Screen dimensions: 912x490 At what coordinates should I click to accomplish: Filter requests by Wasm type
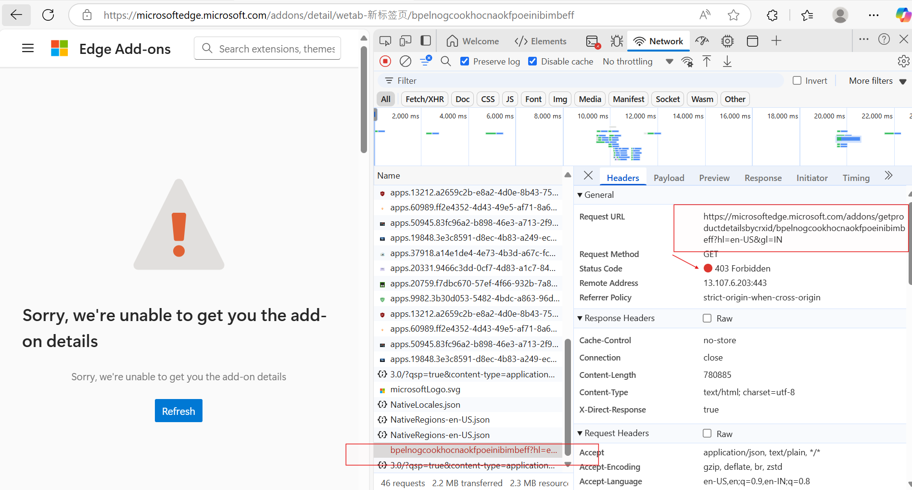tap(702, 99)
